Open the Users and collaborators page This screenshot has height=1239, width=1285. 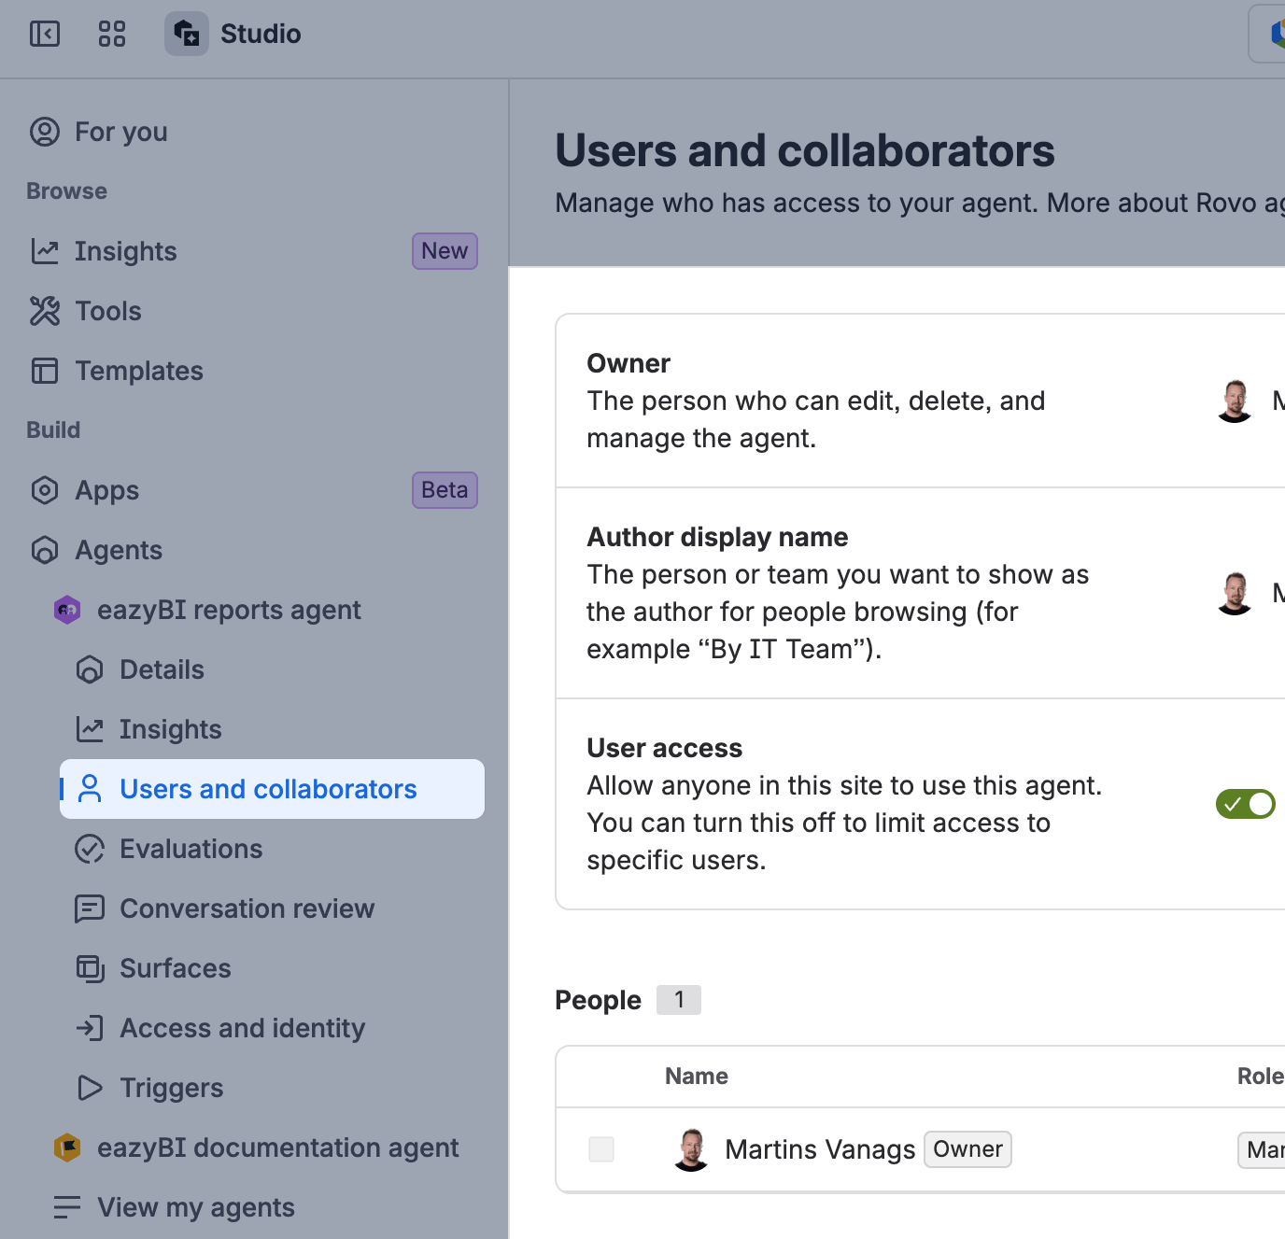(272, 789)
